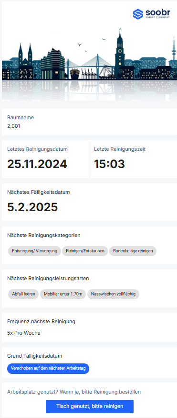Viewport: 177px width, 418px height.
Task: Click the soobr hexagon logo icon
Action: [138, 14]
